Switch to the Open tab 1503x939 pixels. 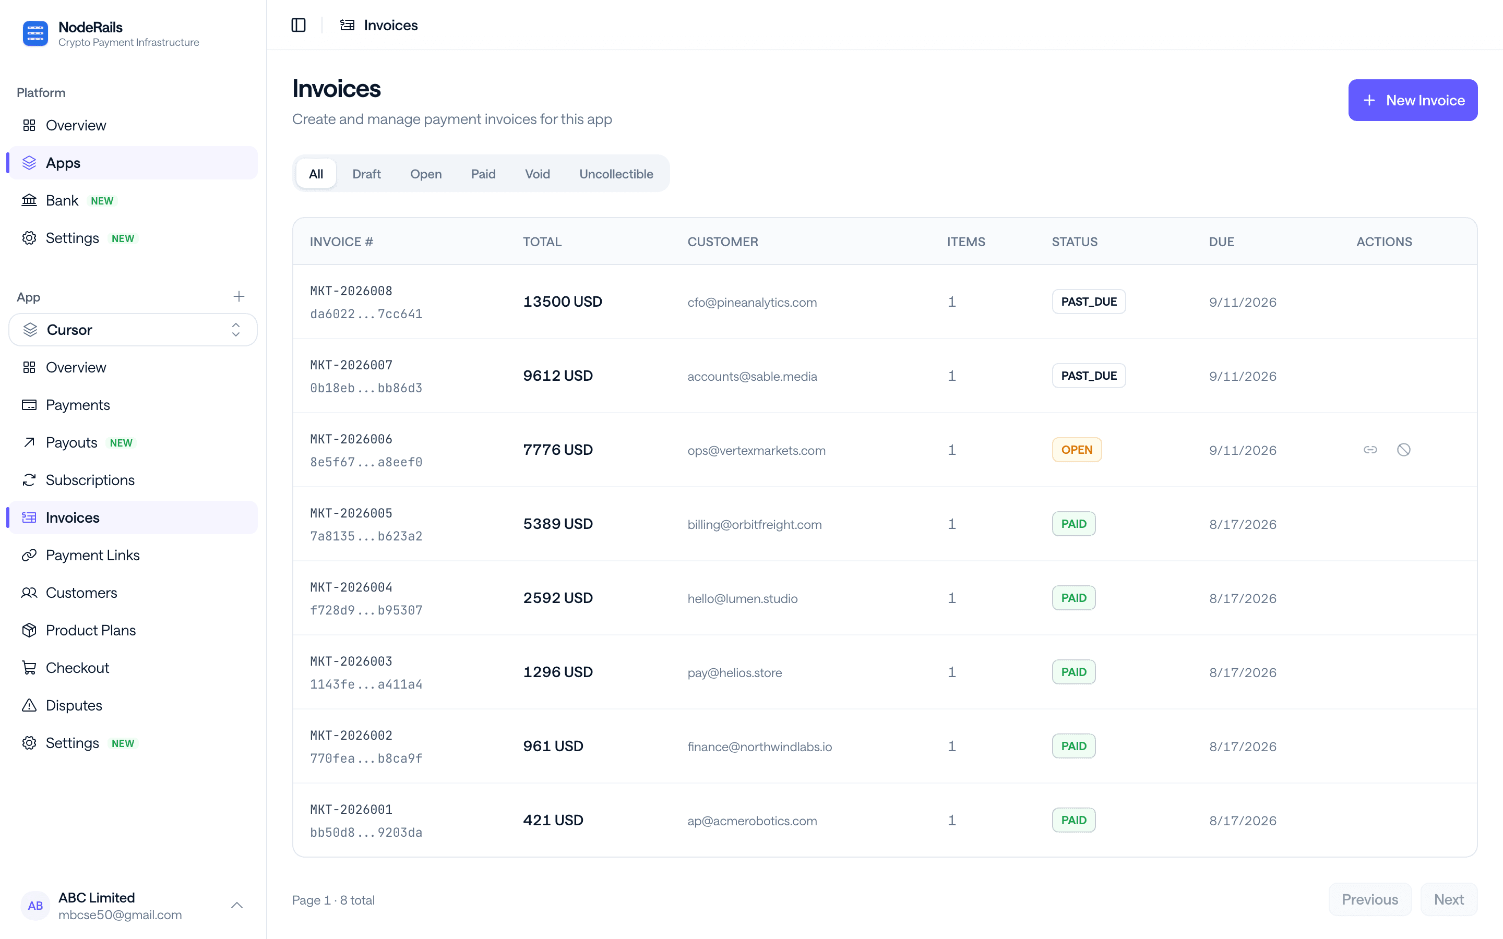(x=425, y=174)
